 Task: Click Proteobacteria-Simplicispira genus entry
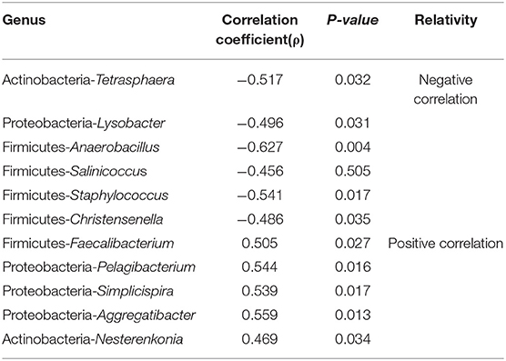[87, 291]
